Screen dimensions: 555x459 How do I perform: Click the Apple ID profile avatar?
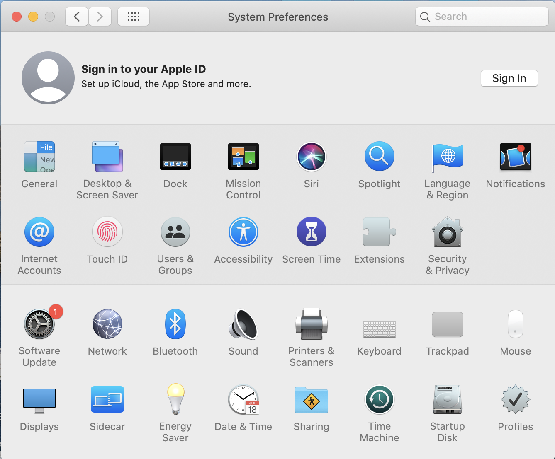tap(48, 78)
